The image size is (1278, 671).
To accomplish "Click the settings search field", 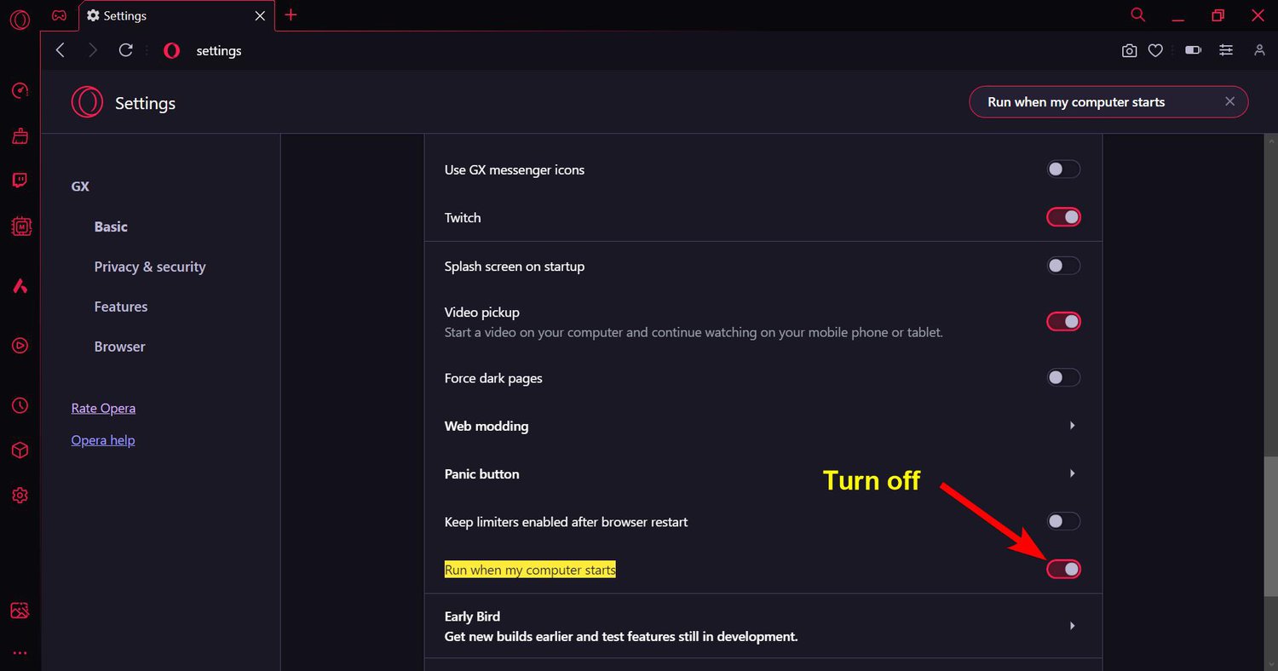I will 1099,102.
